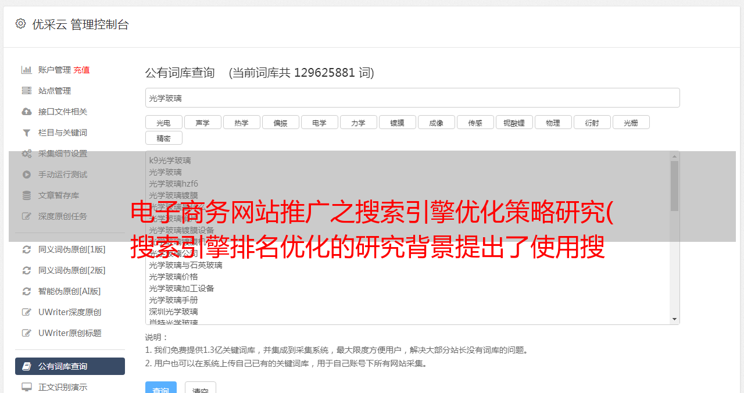Open 账户管理 bar chart icon
Viewport: 744px width, 393px height.
[x=27, y=70]
